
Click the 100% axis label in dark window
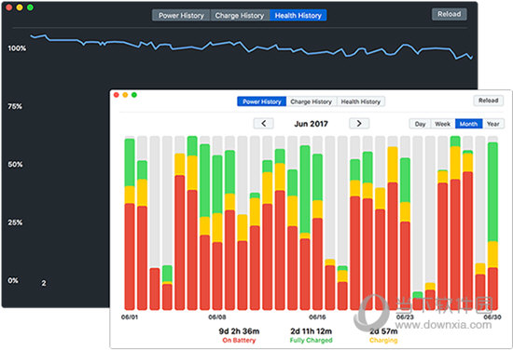coord(17,48)
